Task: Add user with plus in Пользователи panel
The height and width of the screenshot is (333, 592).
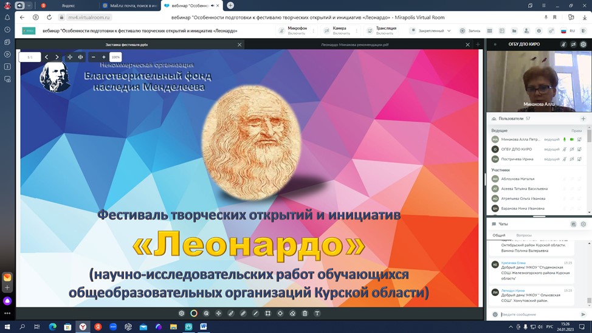Action: point(583,118)
